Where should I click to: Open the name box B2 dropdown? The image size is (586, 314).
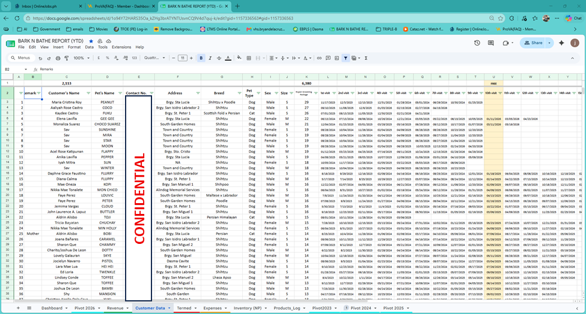(26, 70)
